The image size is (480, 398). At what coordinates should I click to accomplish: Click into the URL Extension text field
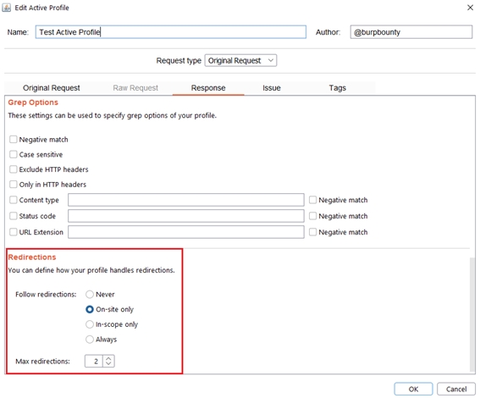click(186, 232)
